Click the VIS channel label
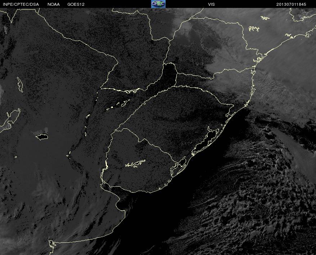This screenshot has height=255, width=316. tap(211, 4)
